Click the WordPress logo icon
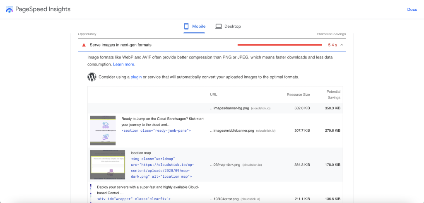 (92, 77)
